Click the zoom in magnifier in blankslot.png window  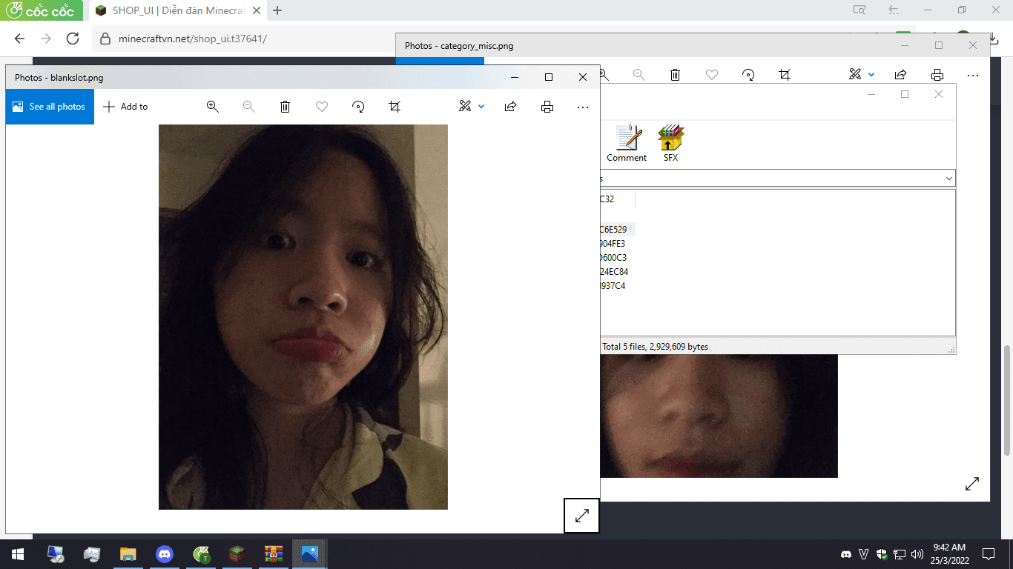click(213, 107)
